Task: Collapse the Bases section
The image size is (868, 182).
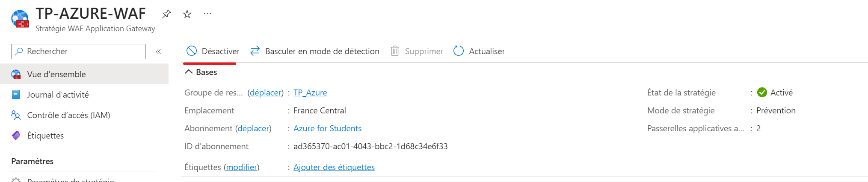Action: coord(189,72)
